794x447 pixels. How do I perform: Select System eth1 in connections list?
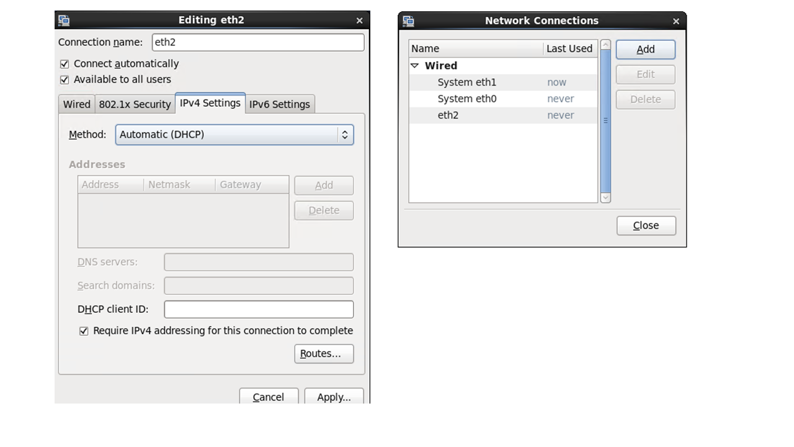tap(466, 83)
